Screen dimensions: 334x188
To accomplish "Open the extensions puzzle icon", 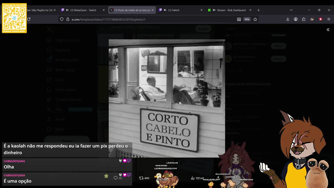I will point(304,19).
